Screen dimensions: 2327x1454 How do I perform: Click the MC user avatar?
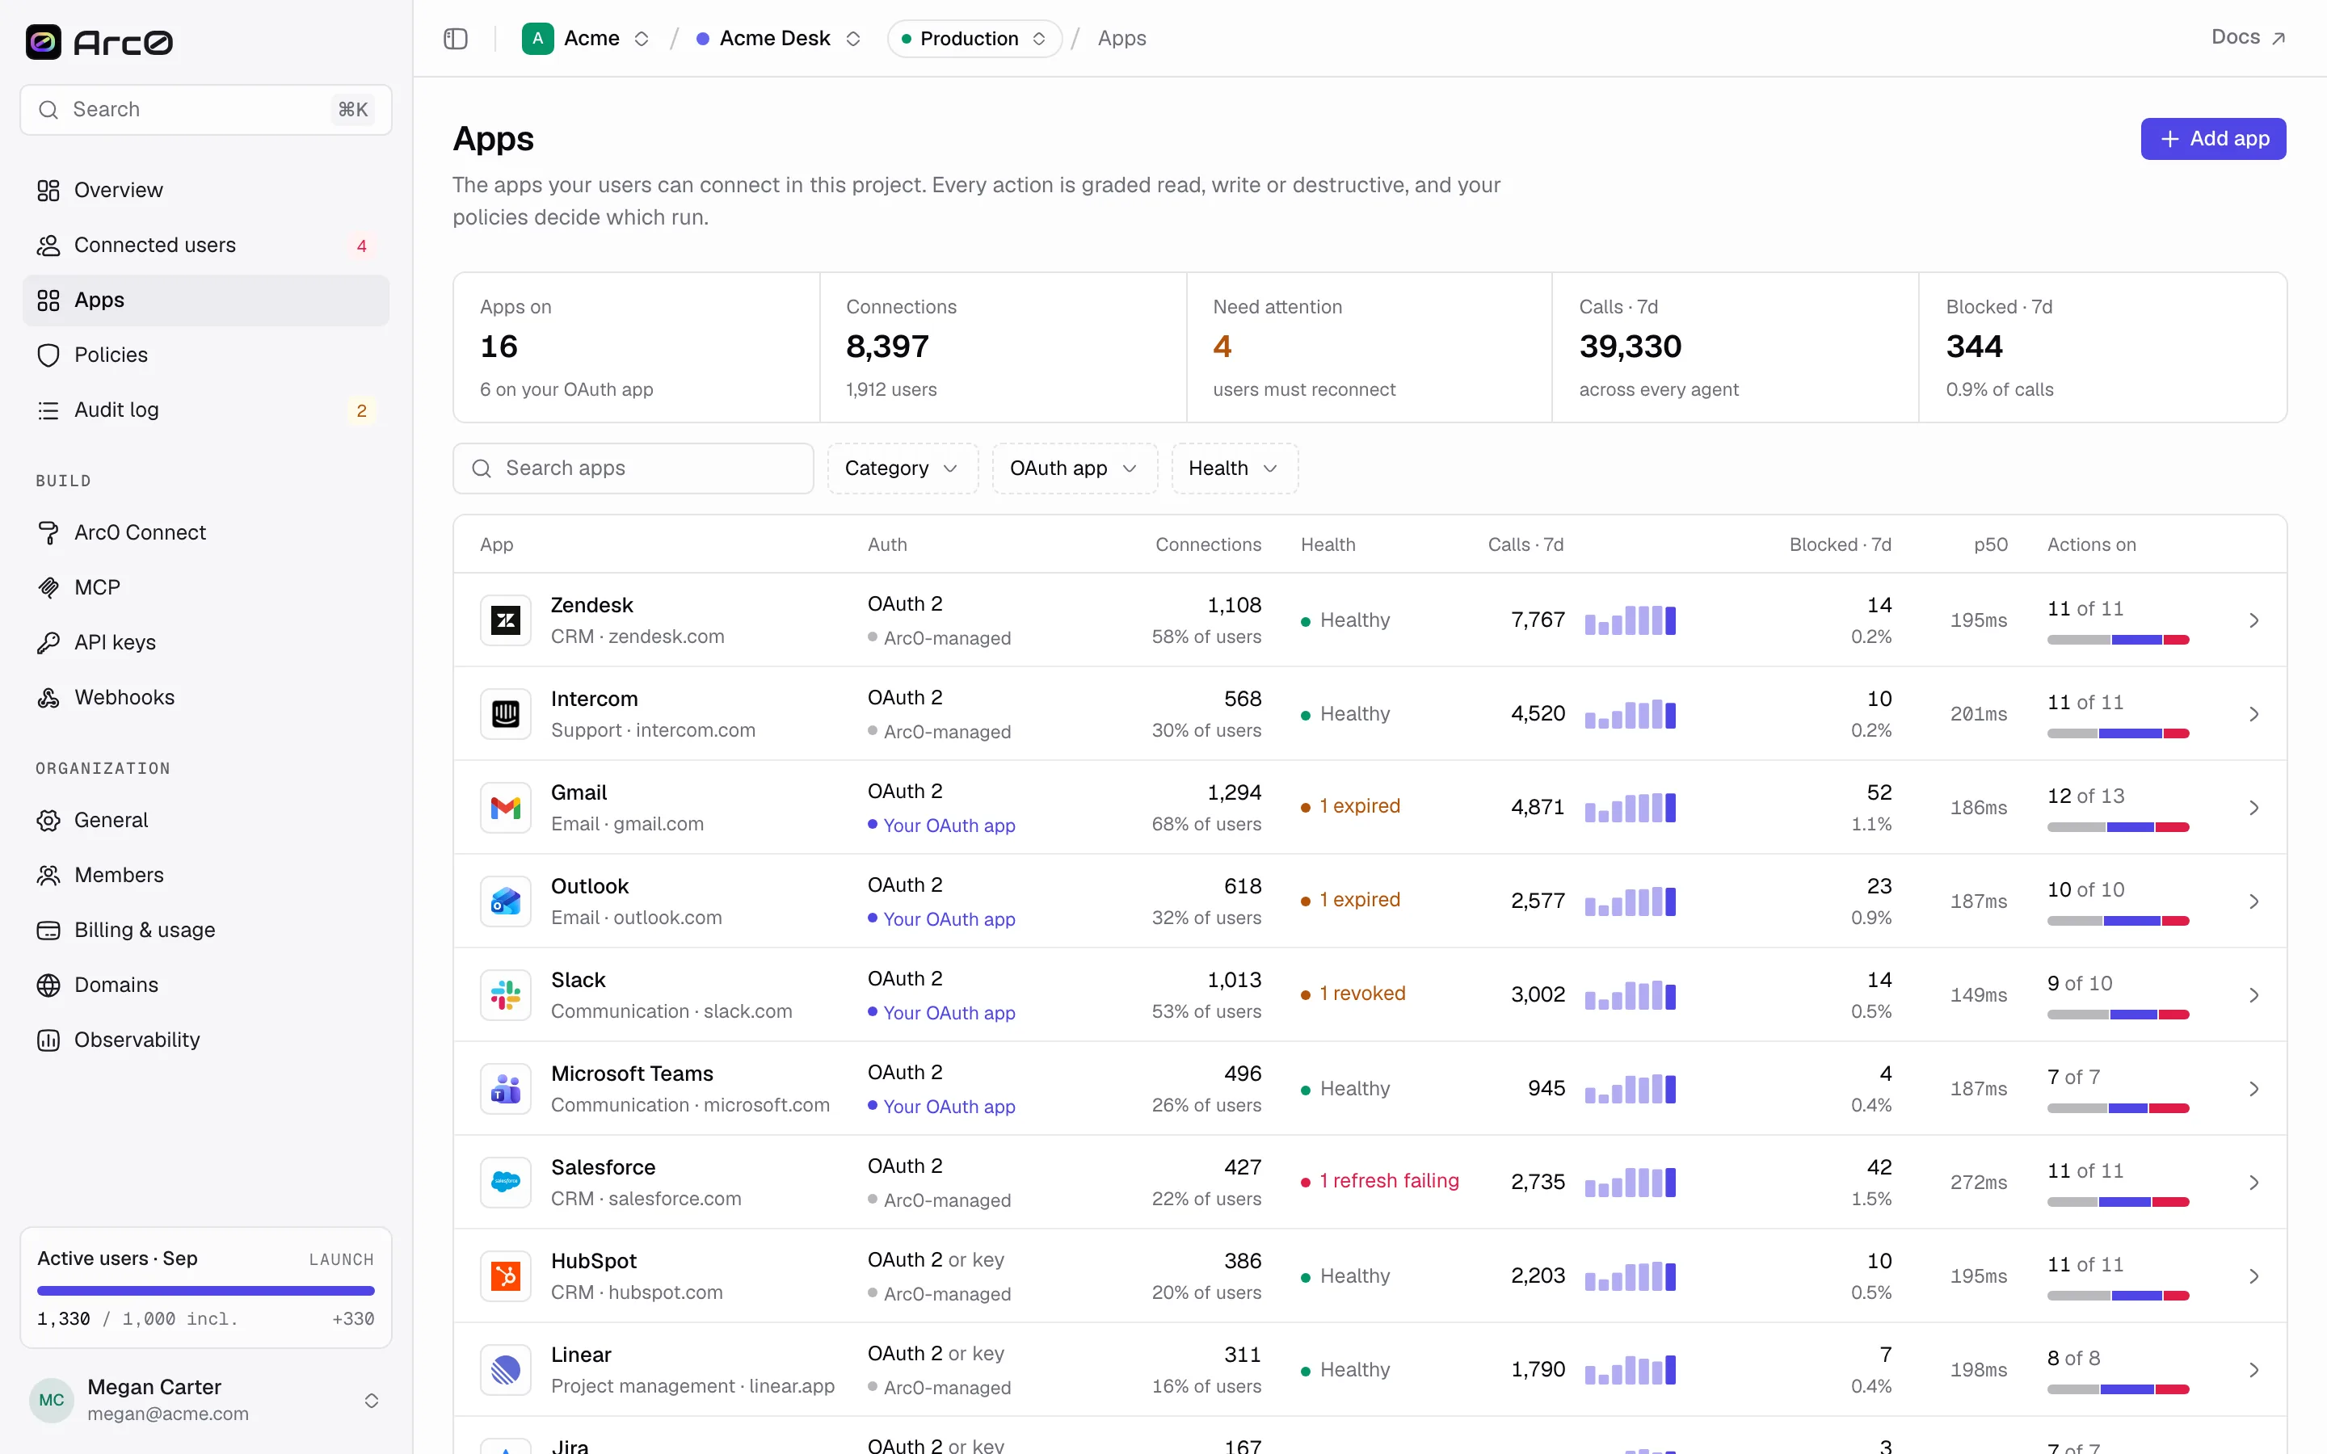coord(52,1400)
